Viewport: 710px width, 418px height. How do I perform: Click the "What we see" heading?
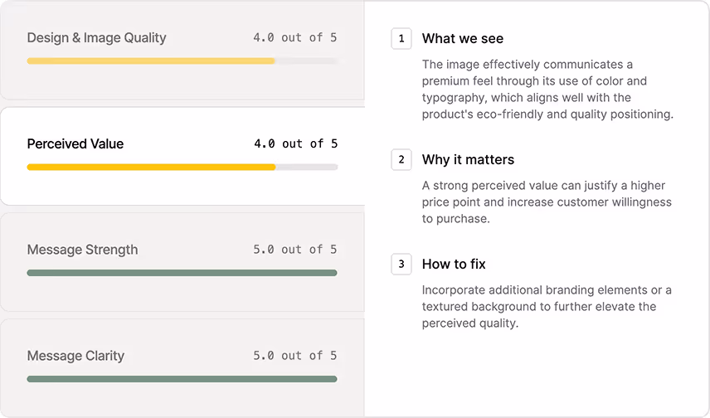[462, 39]
